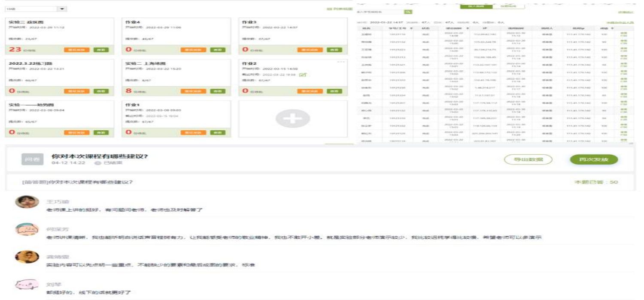Click the gray plus icon to add assignment

[292, 119]
